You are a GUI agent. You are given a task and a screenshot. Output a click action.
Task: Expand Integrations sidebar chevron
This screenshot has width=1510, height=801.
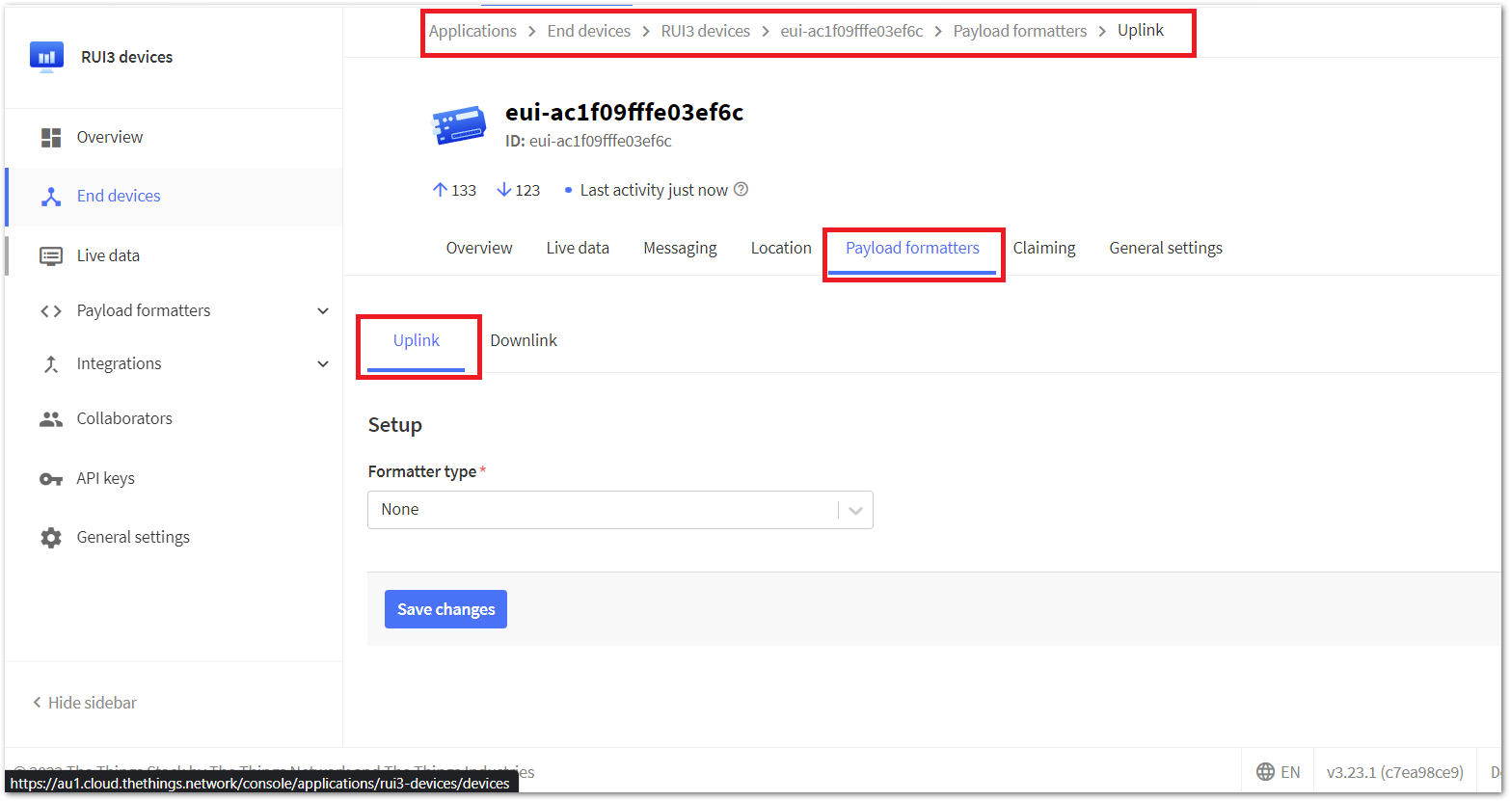[323, 364]
